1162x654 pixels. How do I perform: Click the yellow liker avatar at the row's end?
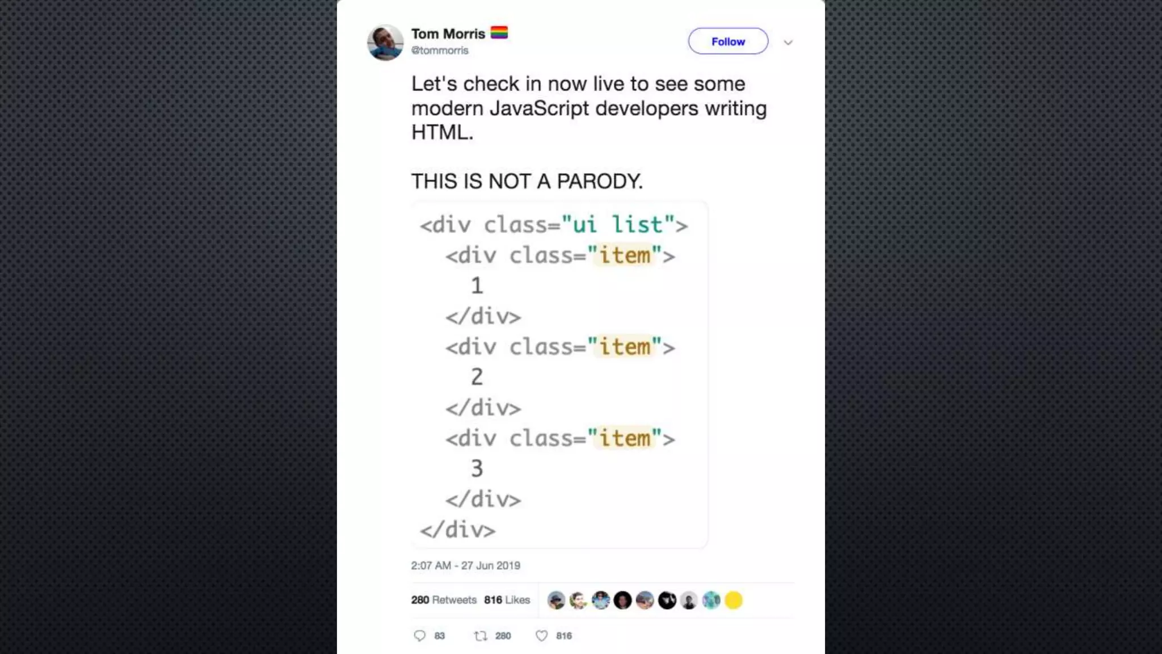(733, 600)
